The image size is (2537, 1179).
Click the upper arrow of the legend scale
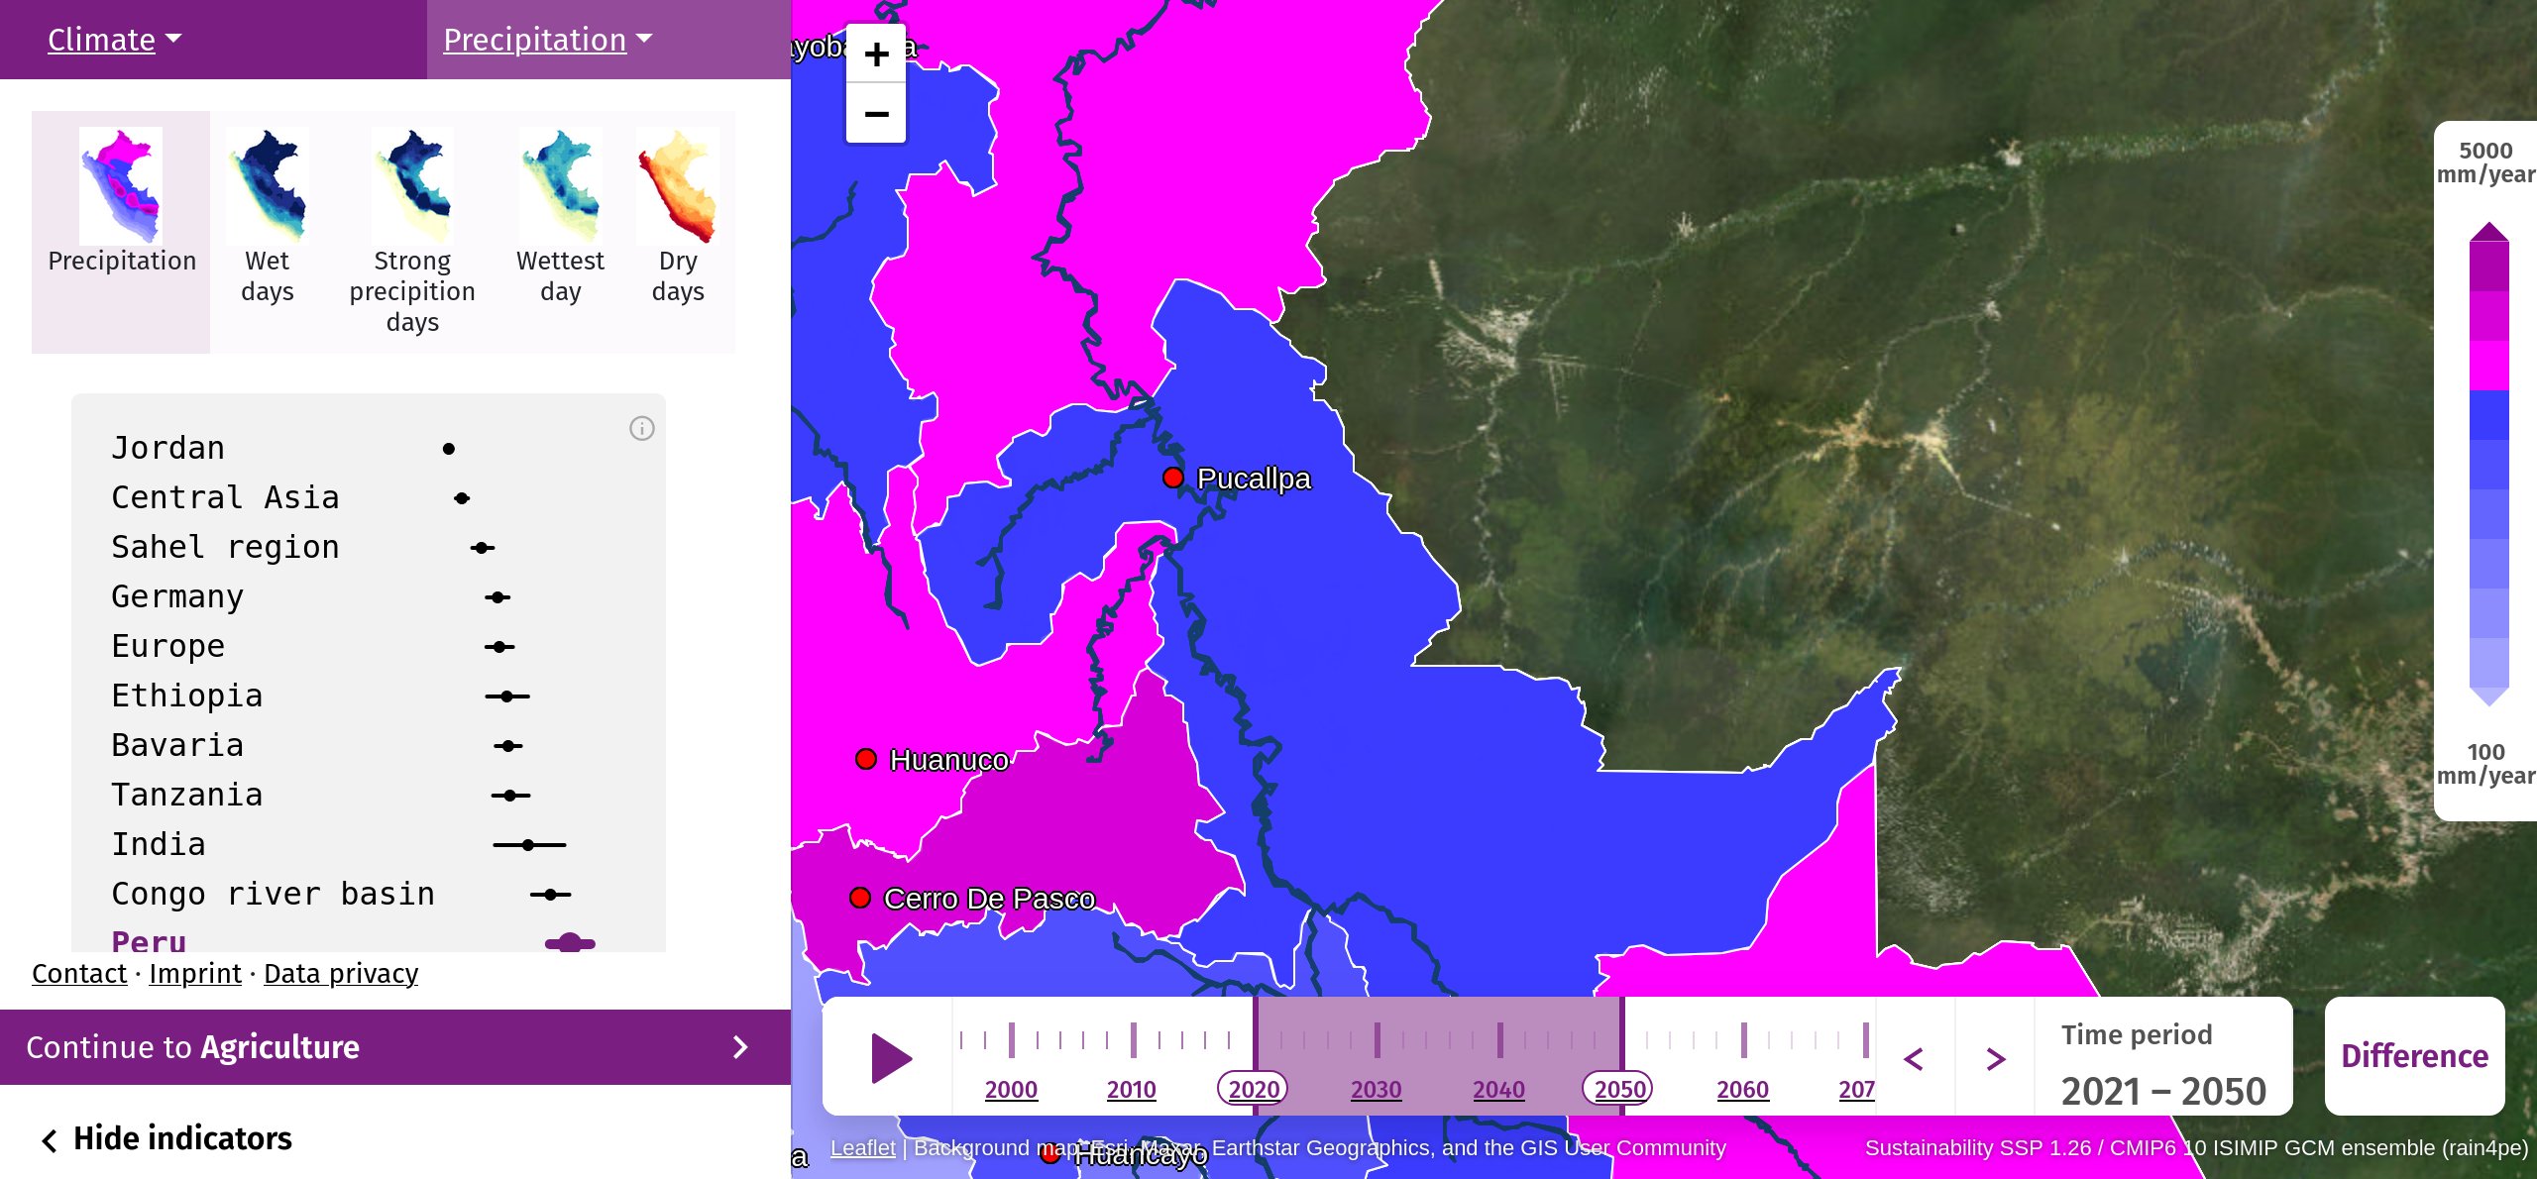pyautogui.click(x=2488, y=232)
